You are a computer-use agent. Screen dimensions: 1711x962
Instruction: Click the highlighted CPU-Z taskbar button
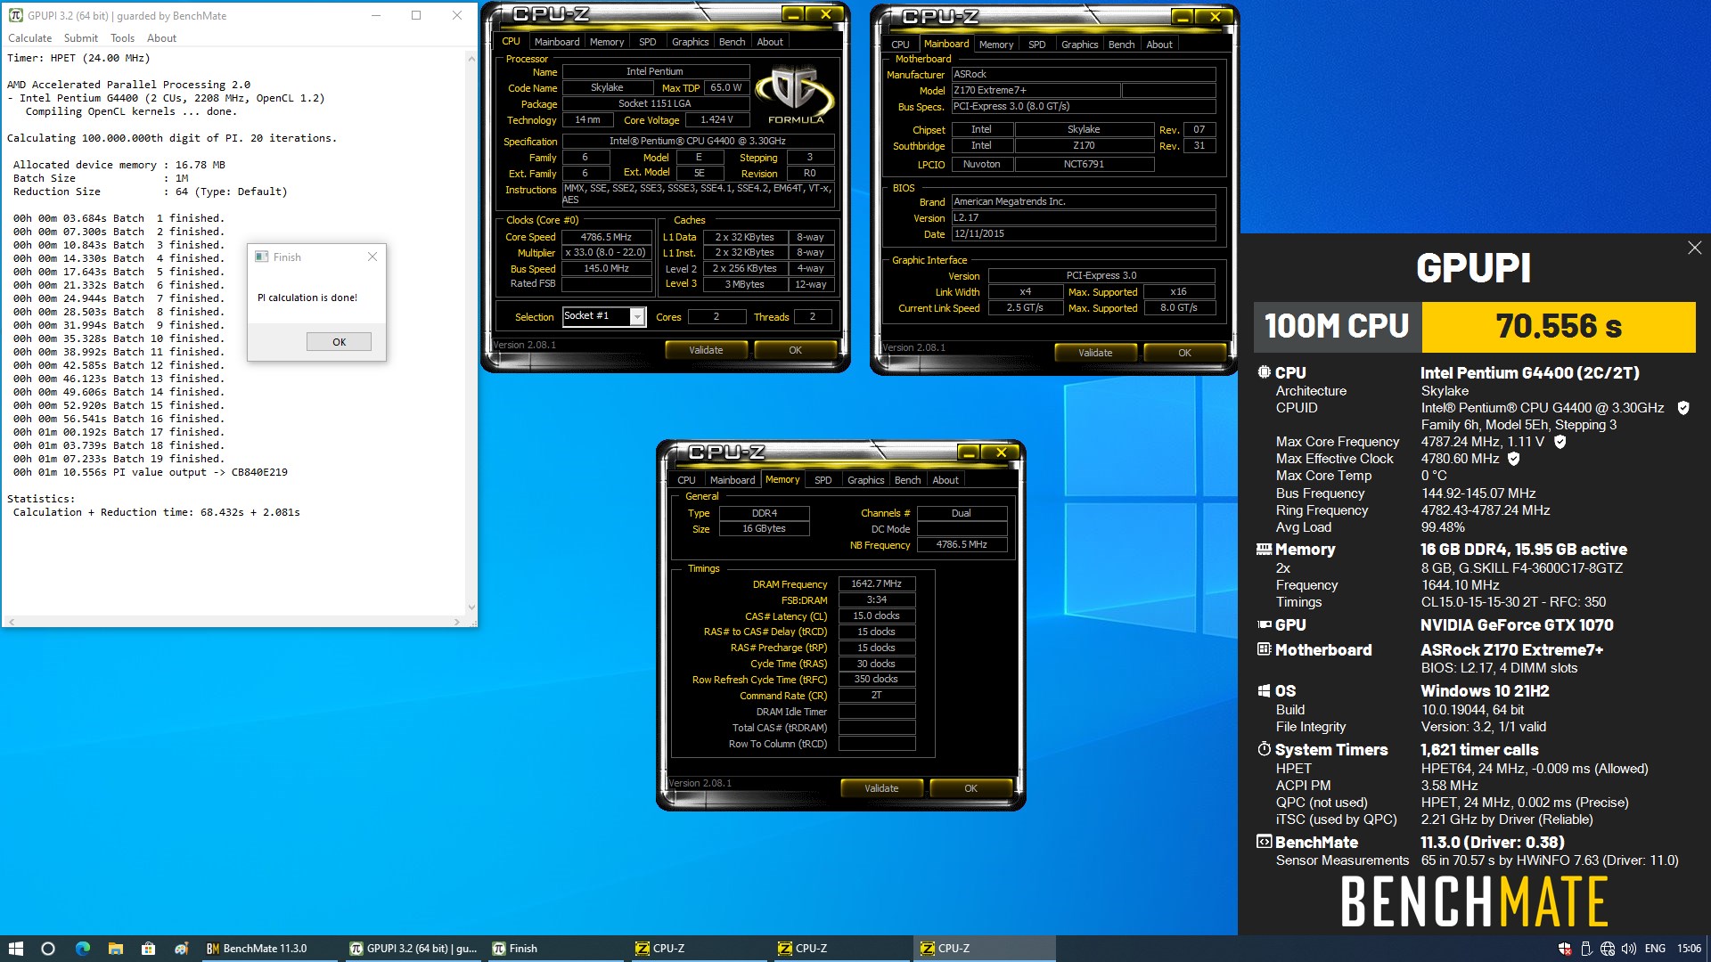pyautogui.click(x=984, y=949)
